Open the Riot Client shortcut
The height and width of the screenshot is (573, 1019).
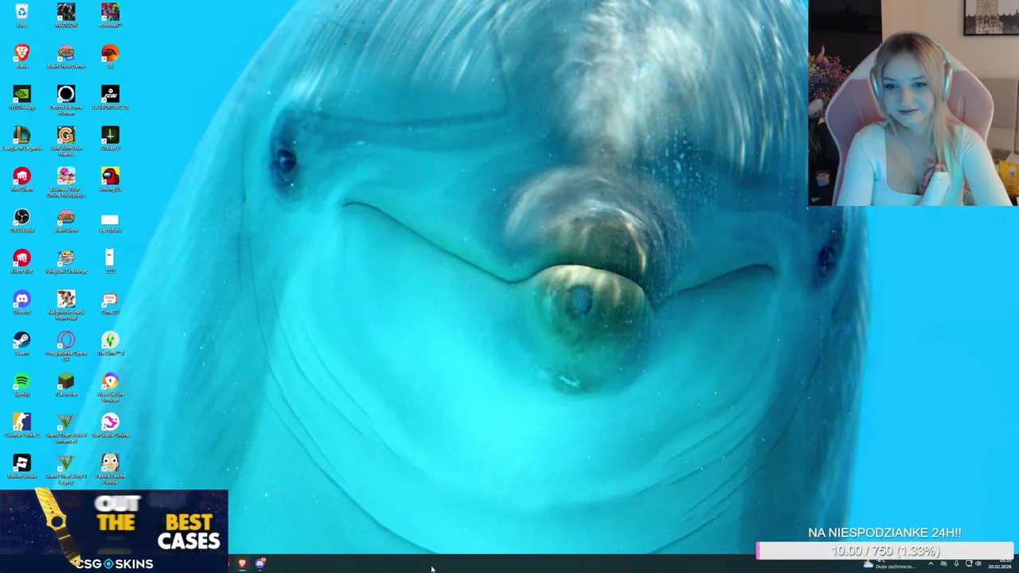[21, 179]
